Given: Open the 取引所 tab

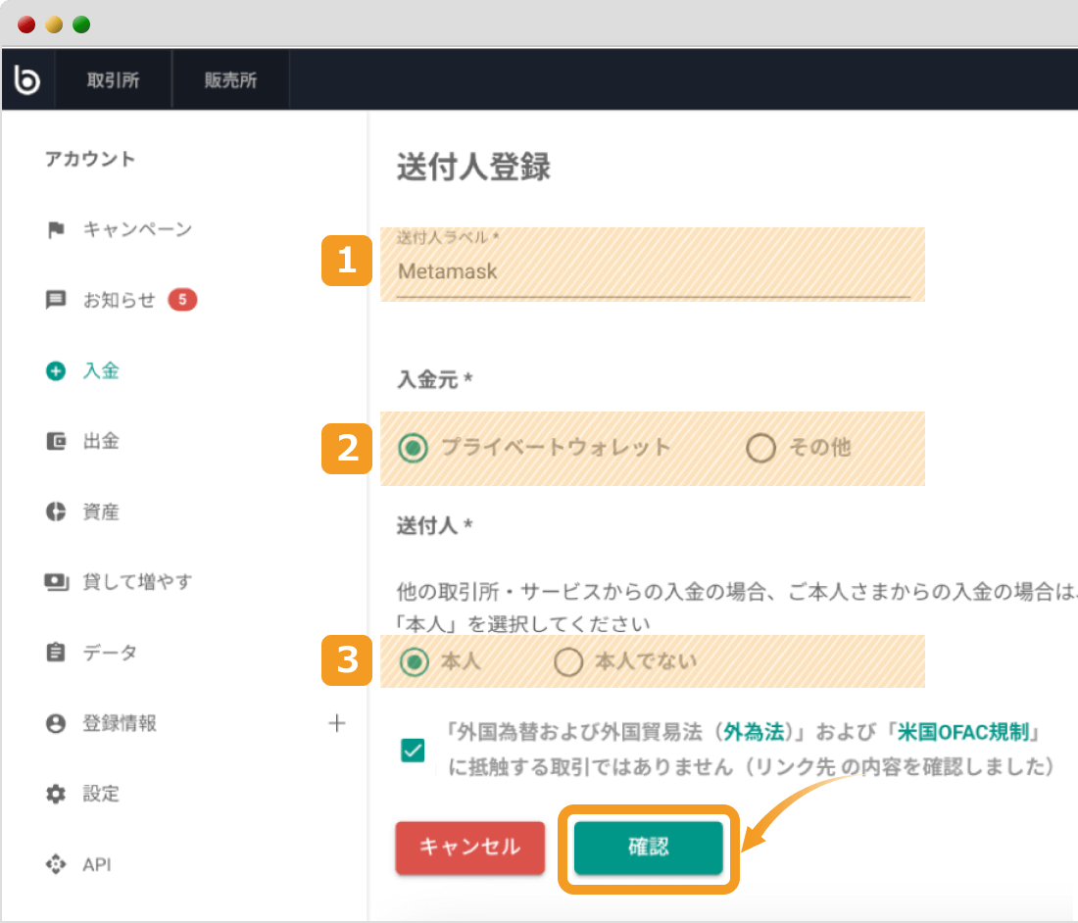Looking at the screenshot, I should 114,80.
